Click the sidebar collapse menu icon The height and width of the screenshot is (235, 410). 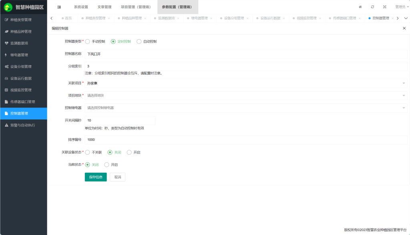point(59,7)
